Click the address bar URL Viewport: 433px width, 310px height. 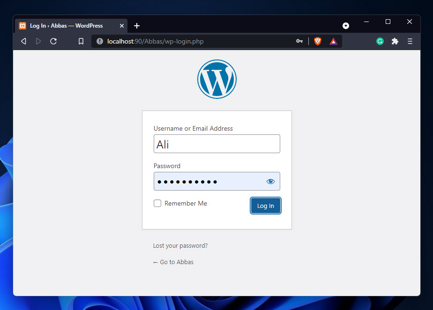coord(155,41)
